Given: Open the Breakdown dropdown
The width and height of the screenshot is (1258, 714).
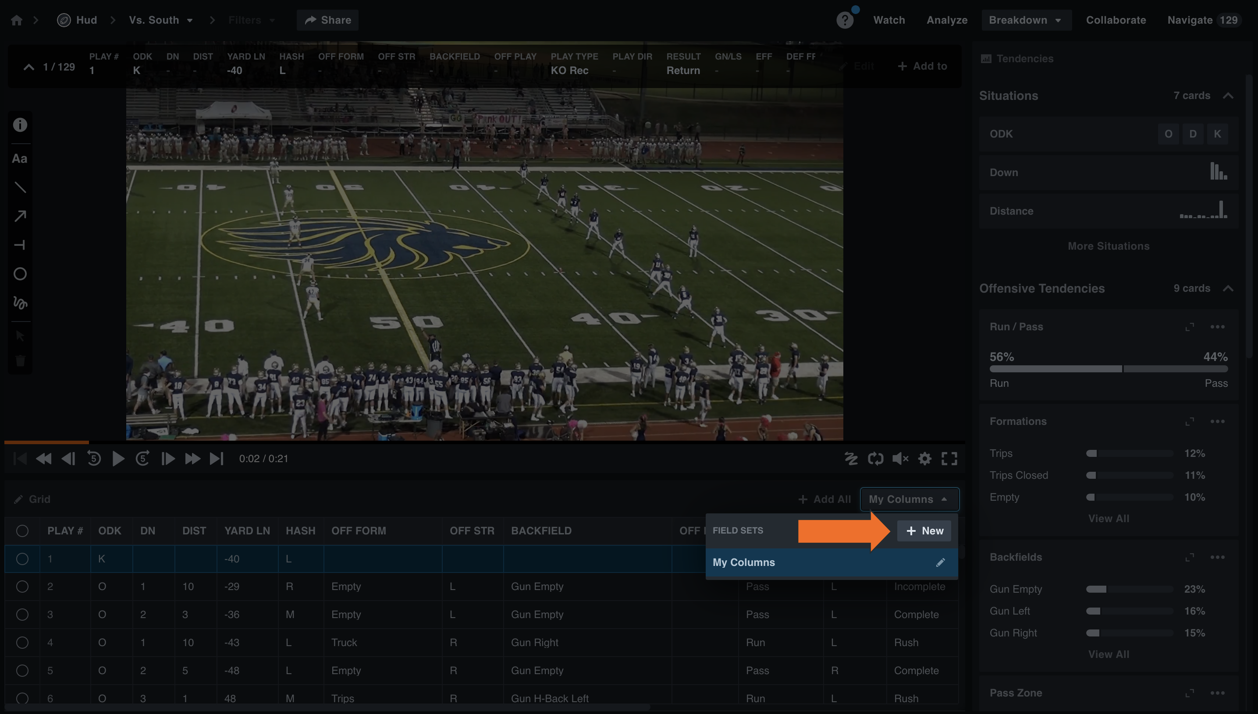Looking at the screenshot, I should click(1027, 20).
